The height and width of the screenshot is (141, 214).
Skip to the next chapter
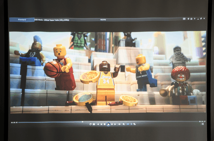coord(112,124)
